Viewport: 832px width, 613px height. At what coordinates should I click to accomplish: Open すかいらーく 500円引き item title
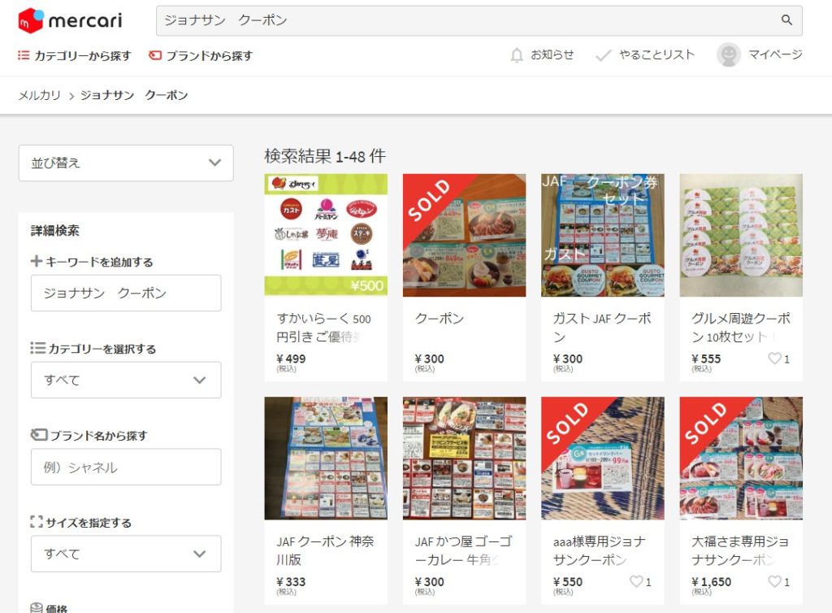(x=323, y=328)
